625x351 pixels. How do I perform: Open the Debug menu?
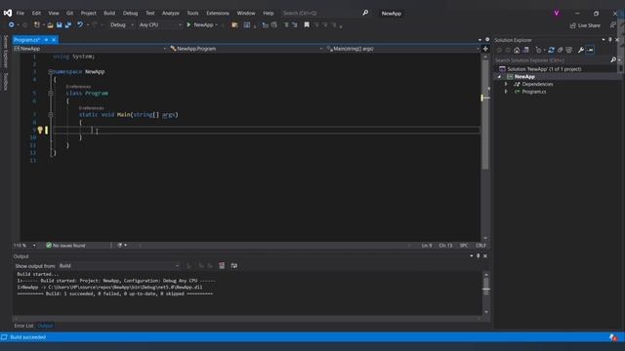(x=130, y=13)
